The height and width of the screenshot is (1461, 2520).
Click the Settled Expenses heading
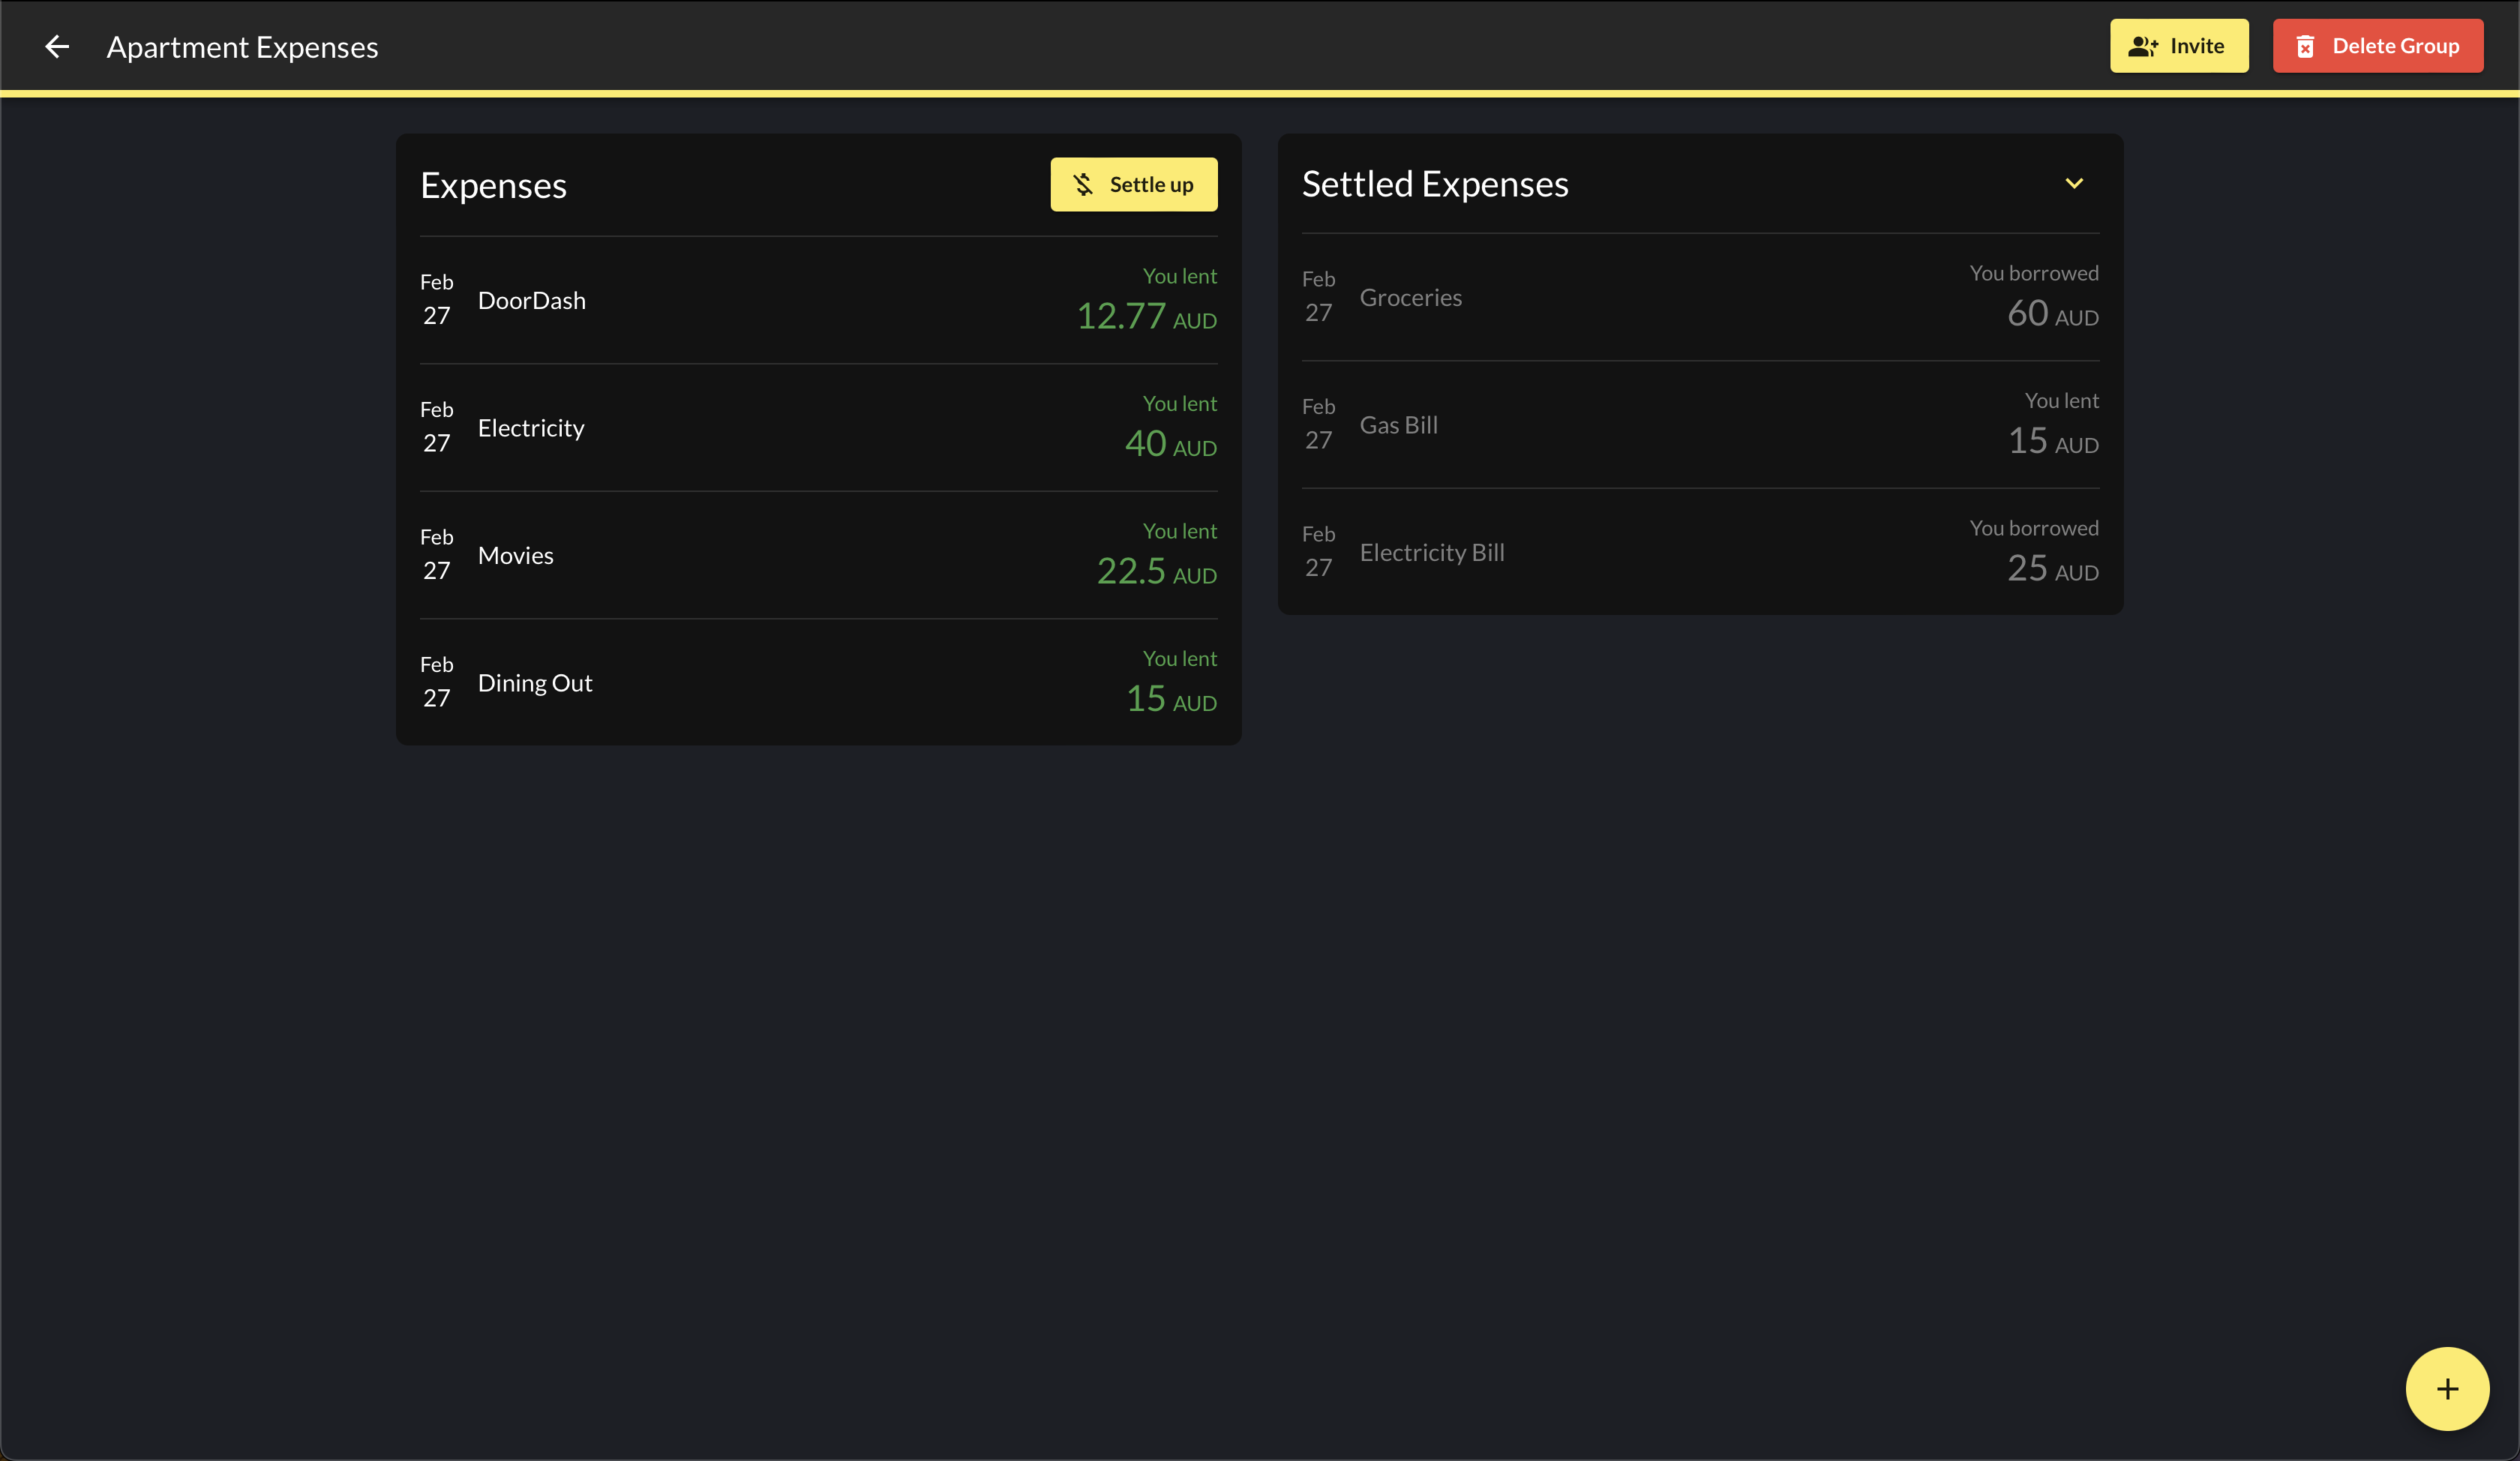pos(1435,184)
